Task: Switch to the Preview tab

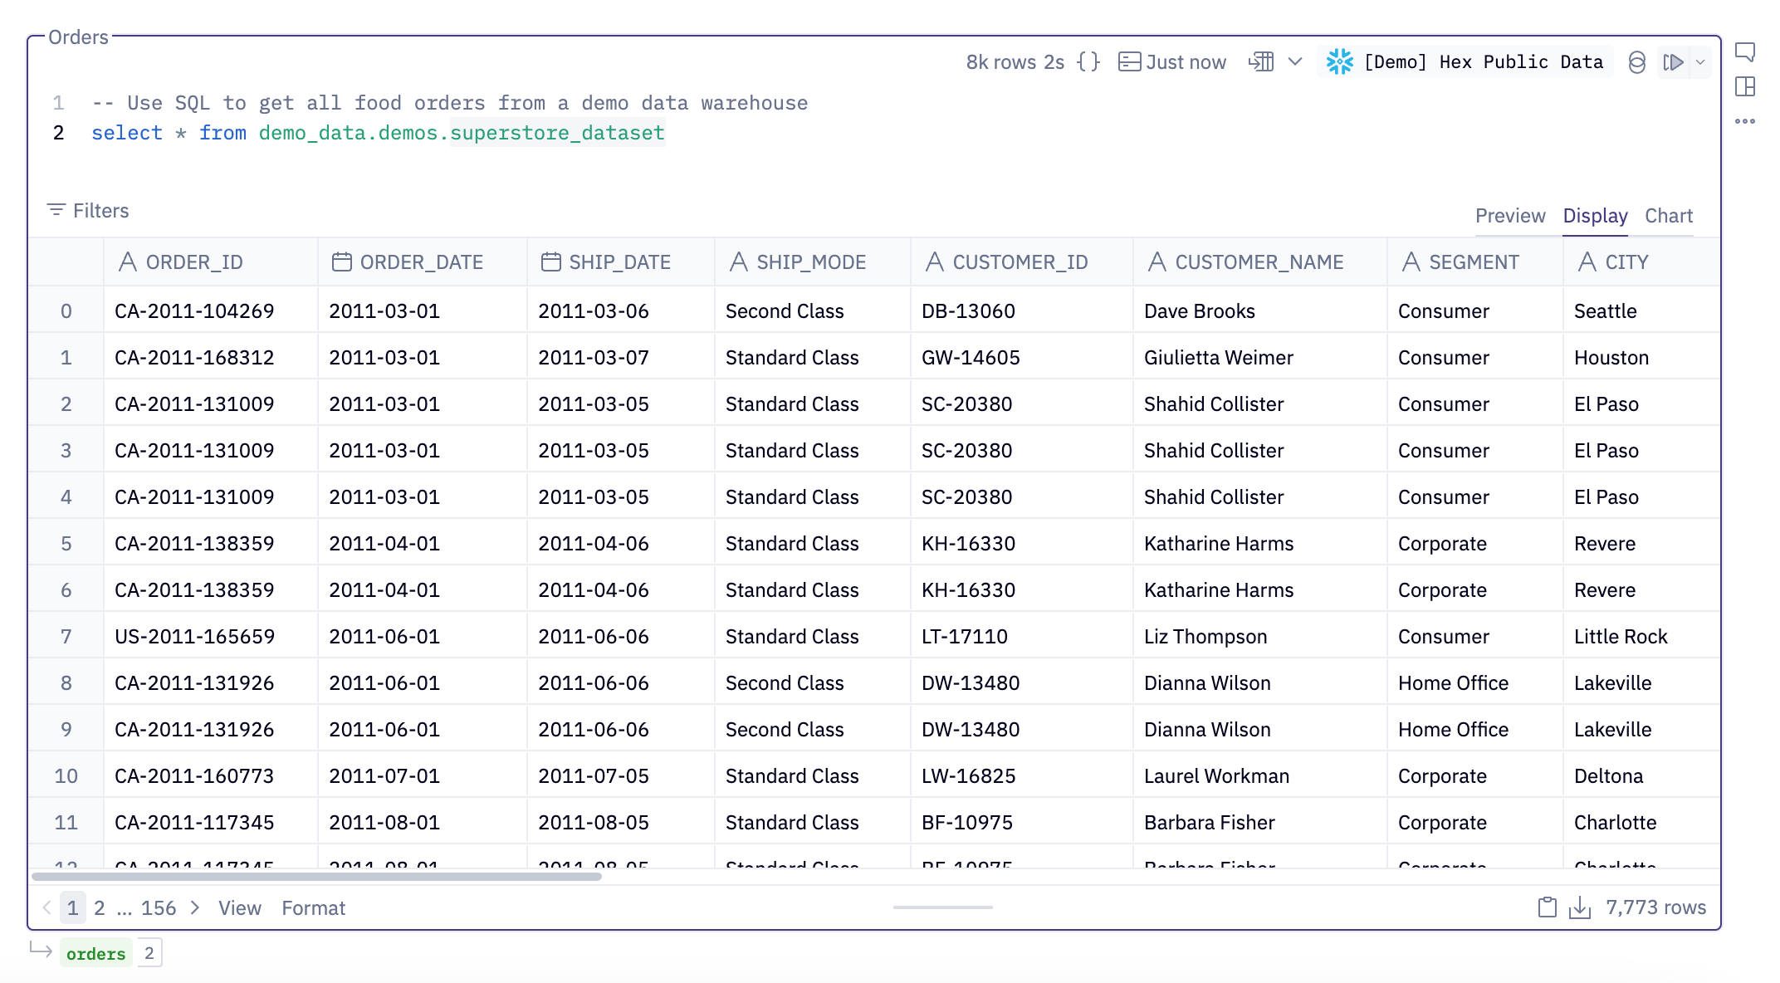Action: tap(1509, 216)
